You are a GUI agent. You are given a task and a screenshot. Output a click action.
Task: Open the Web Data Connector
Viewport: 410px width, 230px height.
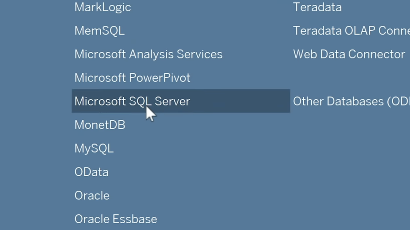coord(349,54)
